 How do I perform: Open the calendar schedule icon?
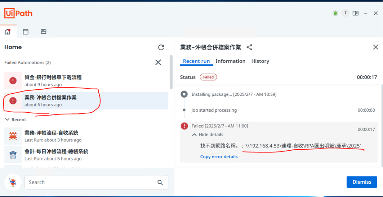pyautogui.click(x=26, y=32)
